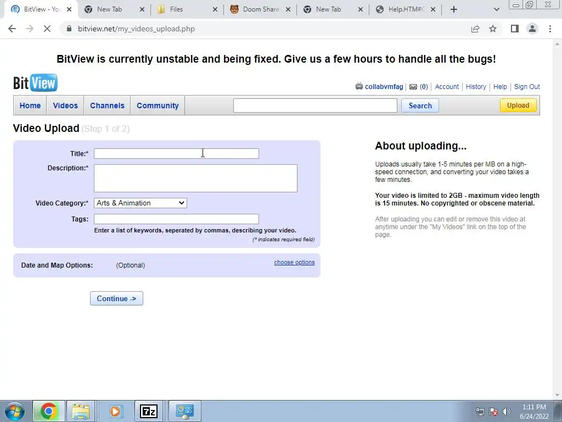
Task: Click the Continue -> button
Action: (116, 298)
